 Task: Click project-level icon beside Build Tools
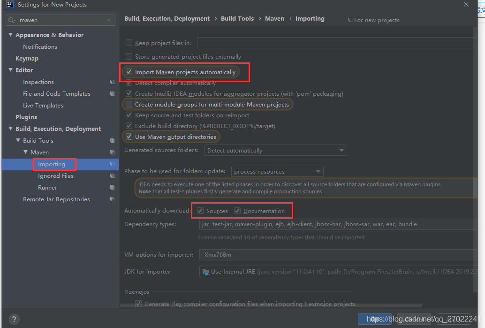coord(112,141)
